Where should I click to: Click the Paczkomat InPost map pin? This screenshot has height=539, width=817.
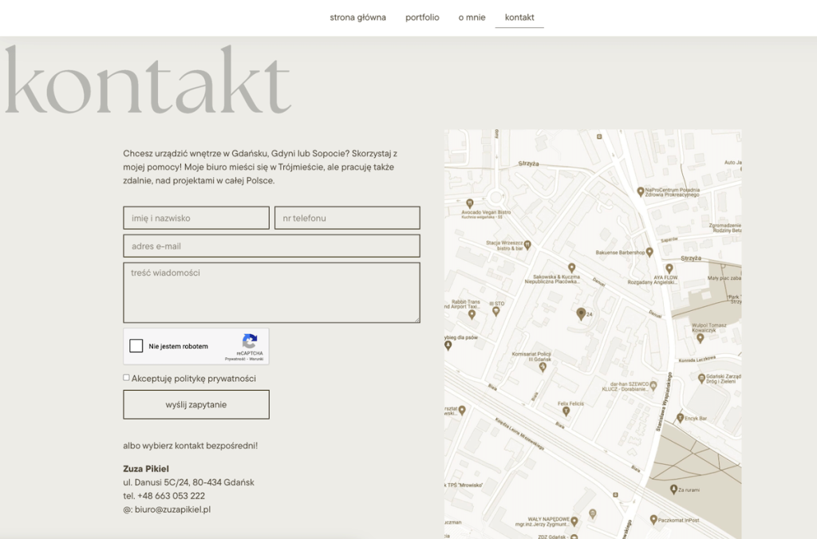click(x=653, y=520)
